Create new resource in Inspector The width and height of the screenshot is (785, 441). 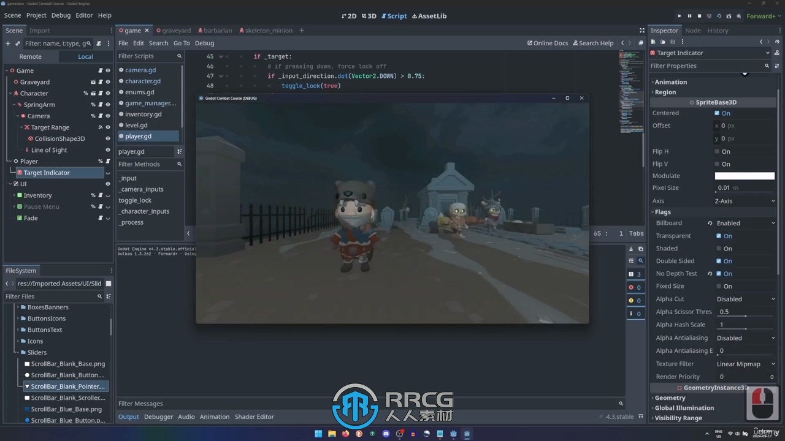[653, 42]
